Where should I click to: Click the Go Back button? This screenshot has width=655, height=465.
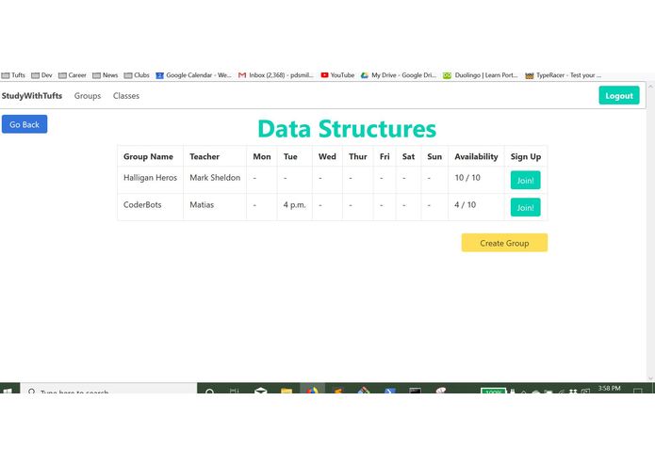pos(25,124)
